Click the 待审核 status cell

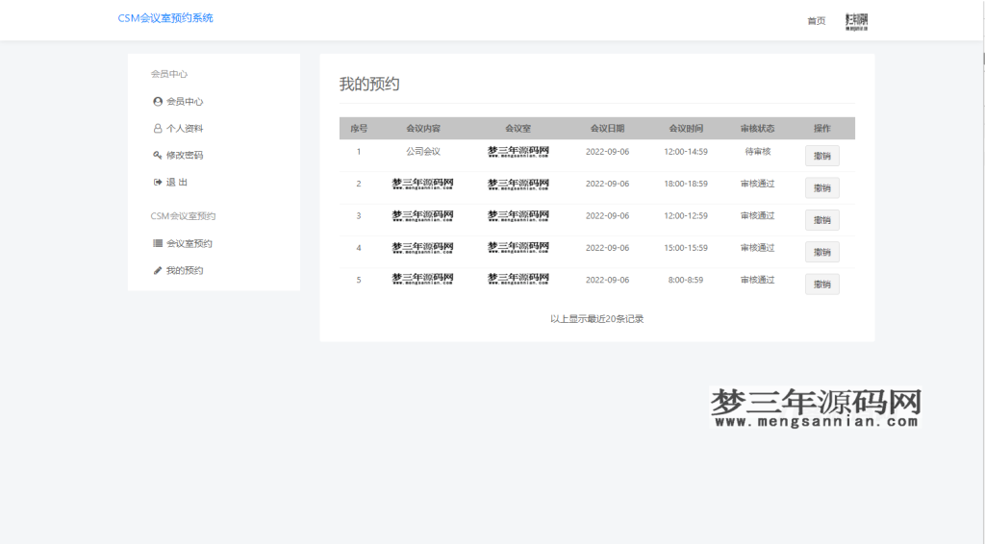pos(758,152)
